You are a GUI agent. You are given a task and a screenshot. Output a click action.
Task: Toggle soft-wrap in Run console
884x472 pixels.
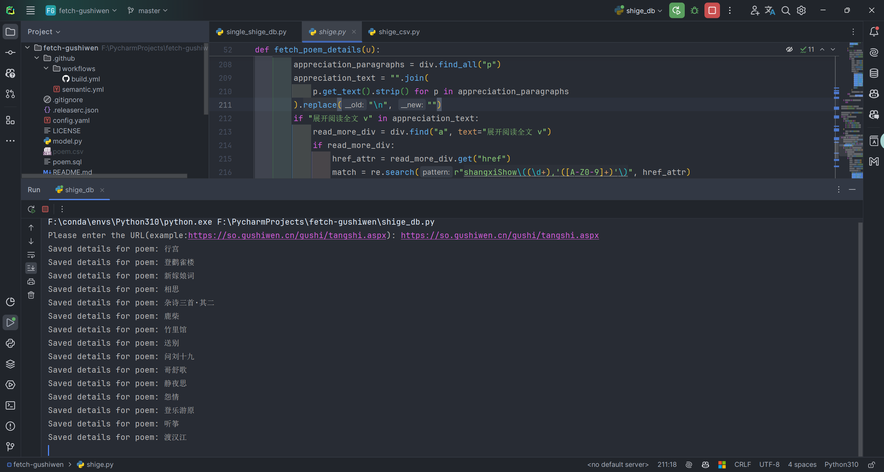pyautogui.click(x=31, y=255)
